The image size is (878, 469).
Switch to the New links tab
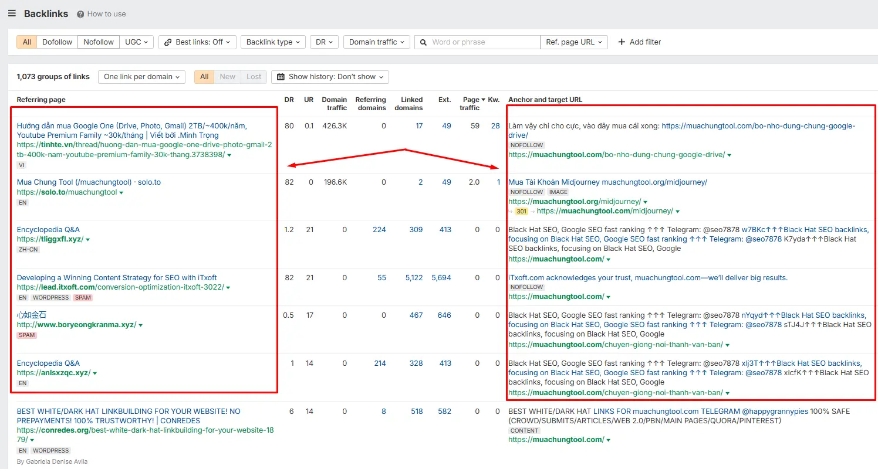227,77
